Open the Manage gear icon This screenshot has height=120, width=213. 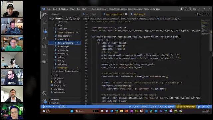(44, 101)
